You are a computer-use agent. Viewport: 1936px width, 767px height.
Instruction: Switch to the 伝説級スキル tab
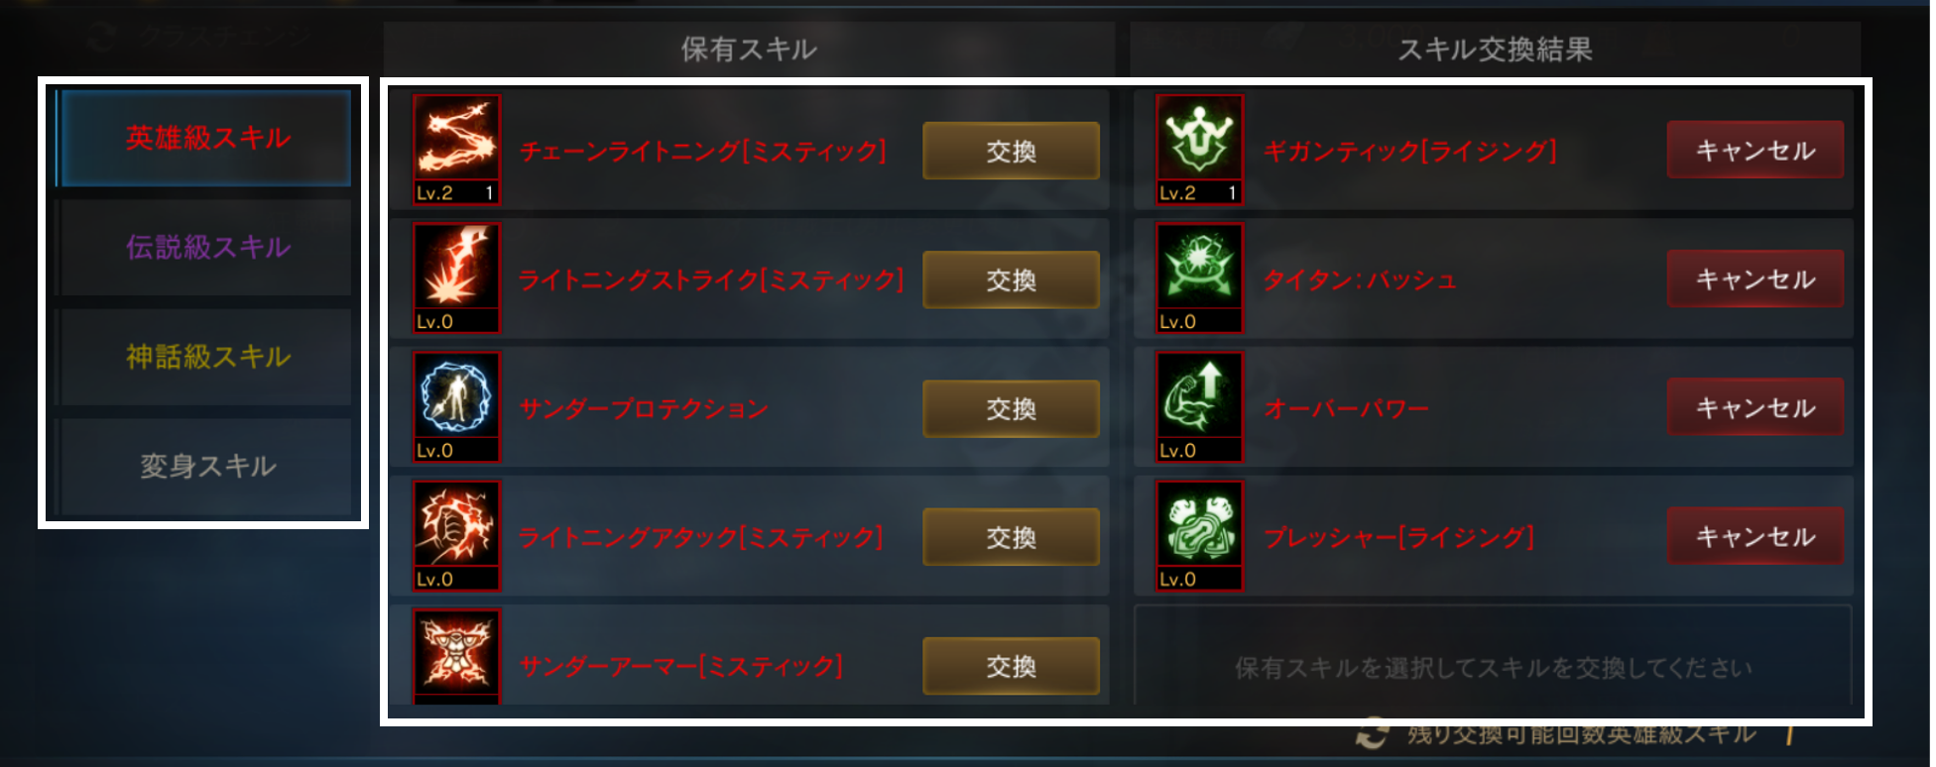pos(204,247)
